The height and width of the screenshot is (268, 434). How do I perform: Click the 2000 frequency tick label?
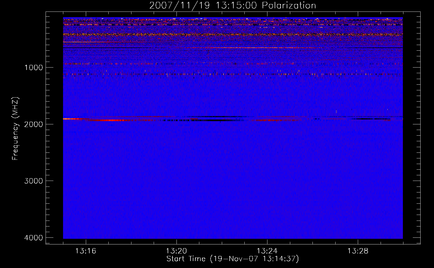click(x=34, y=124)
